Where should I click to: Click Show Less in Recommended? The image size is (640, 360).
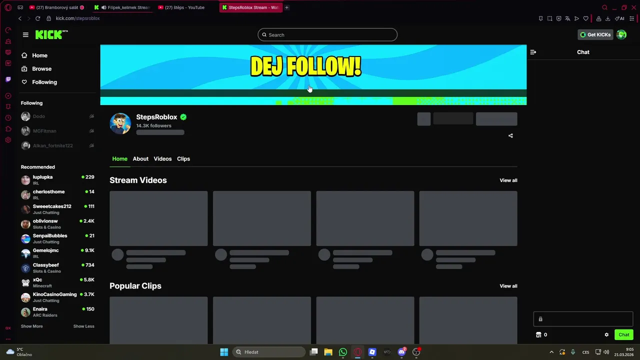tap(83, 326)
